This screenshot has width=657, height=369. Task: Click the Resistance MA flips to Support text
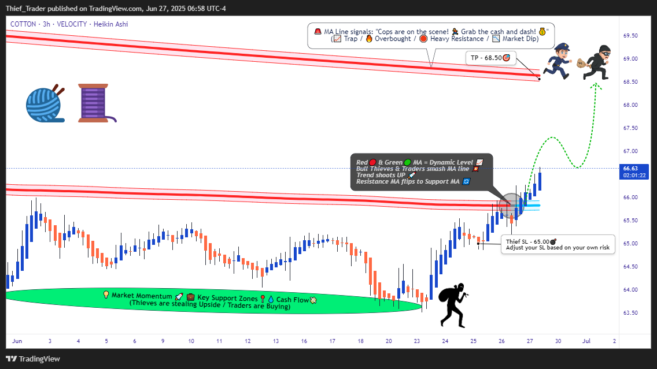pos(408,181)
